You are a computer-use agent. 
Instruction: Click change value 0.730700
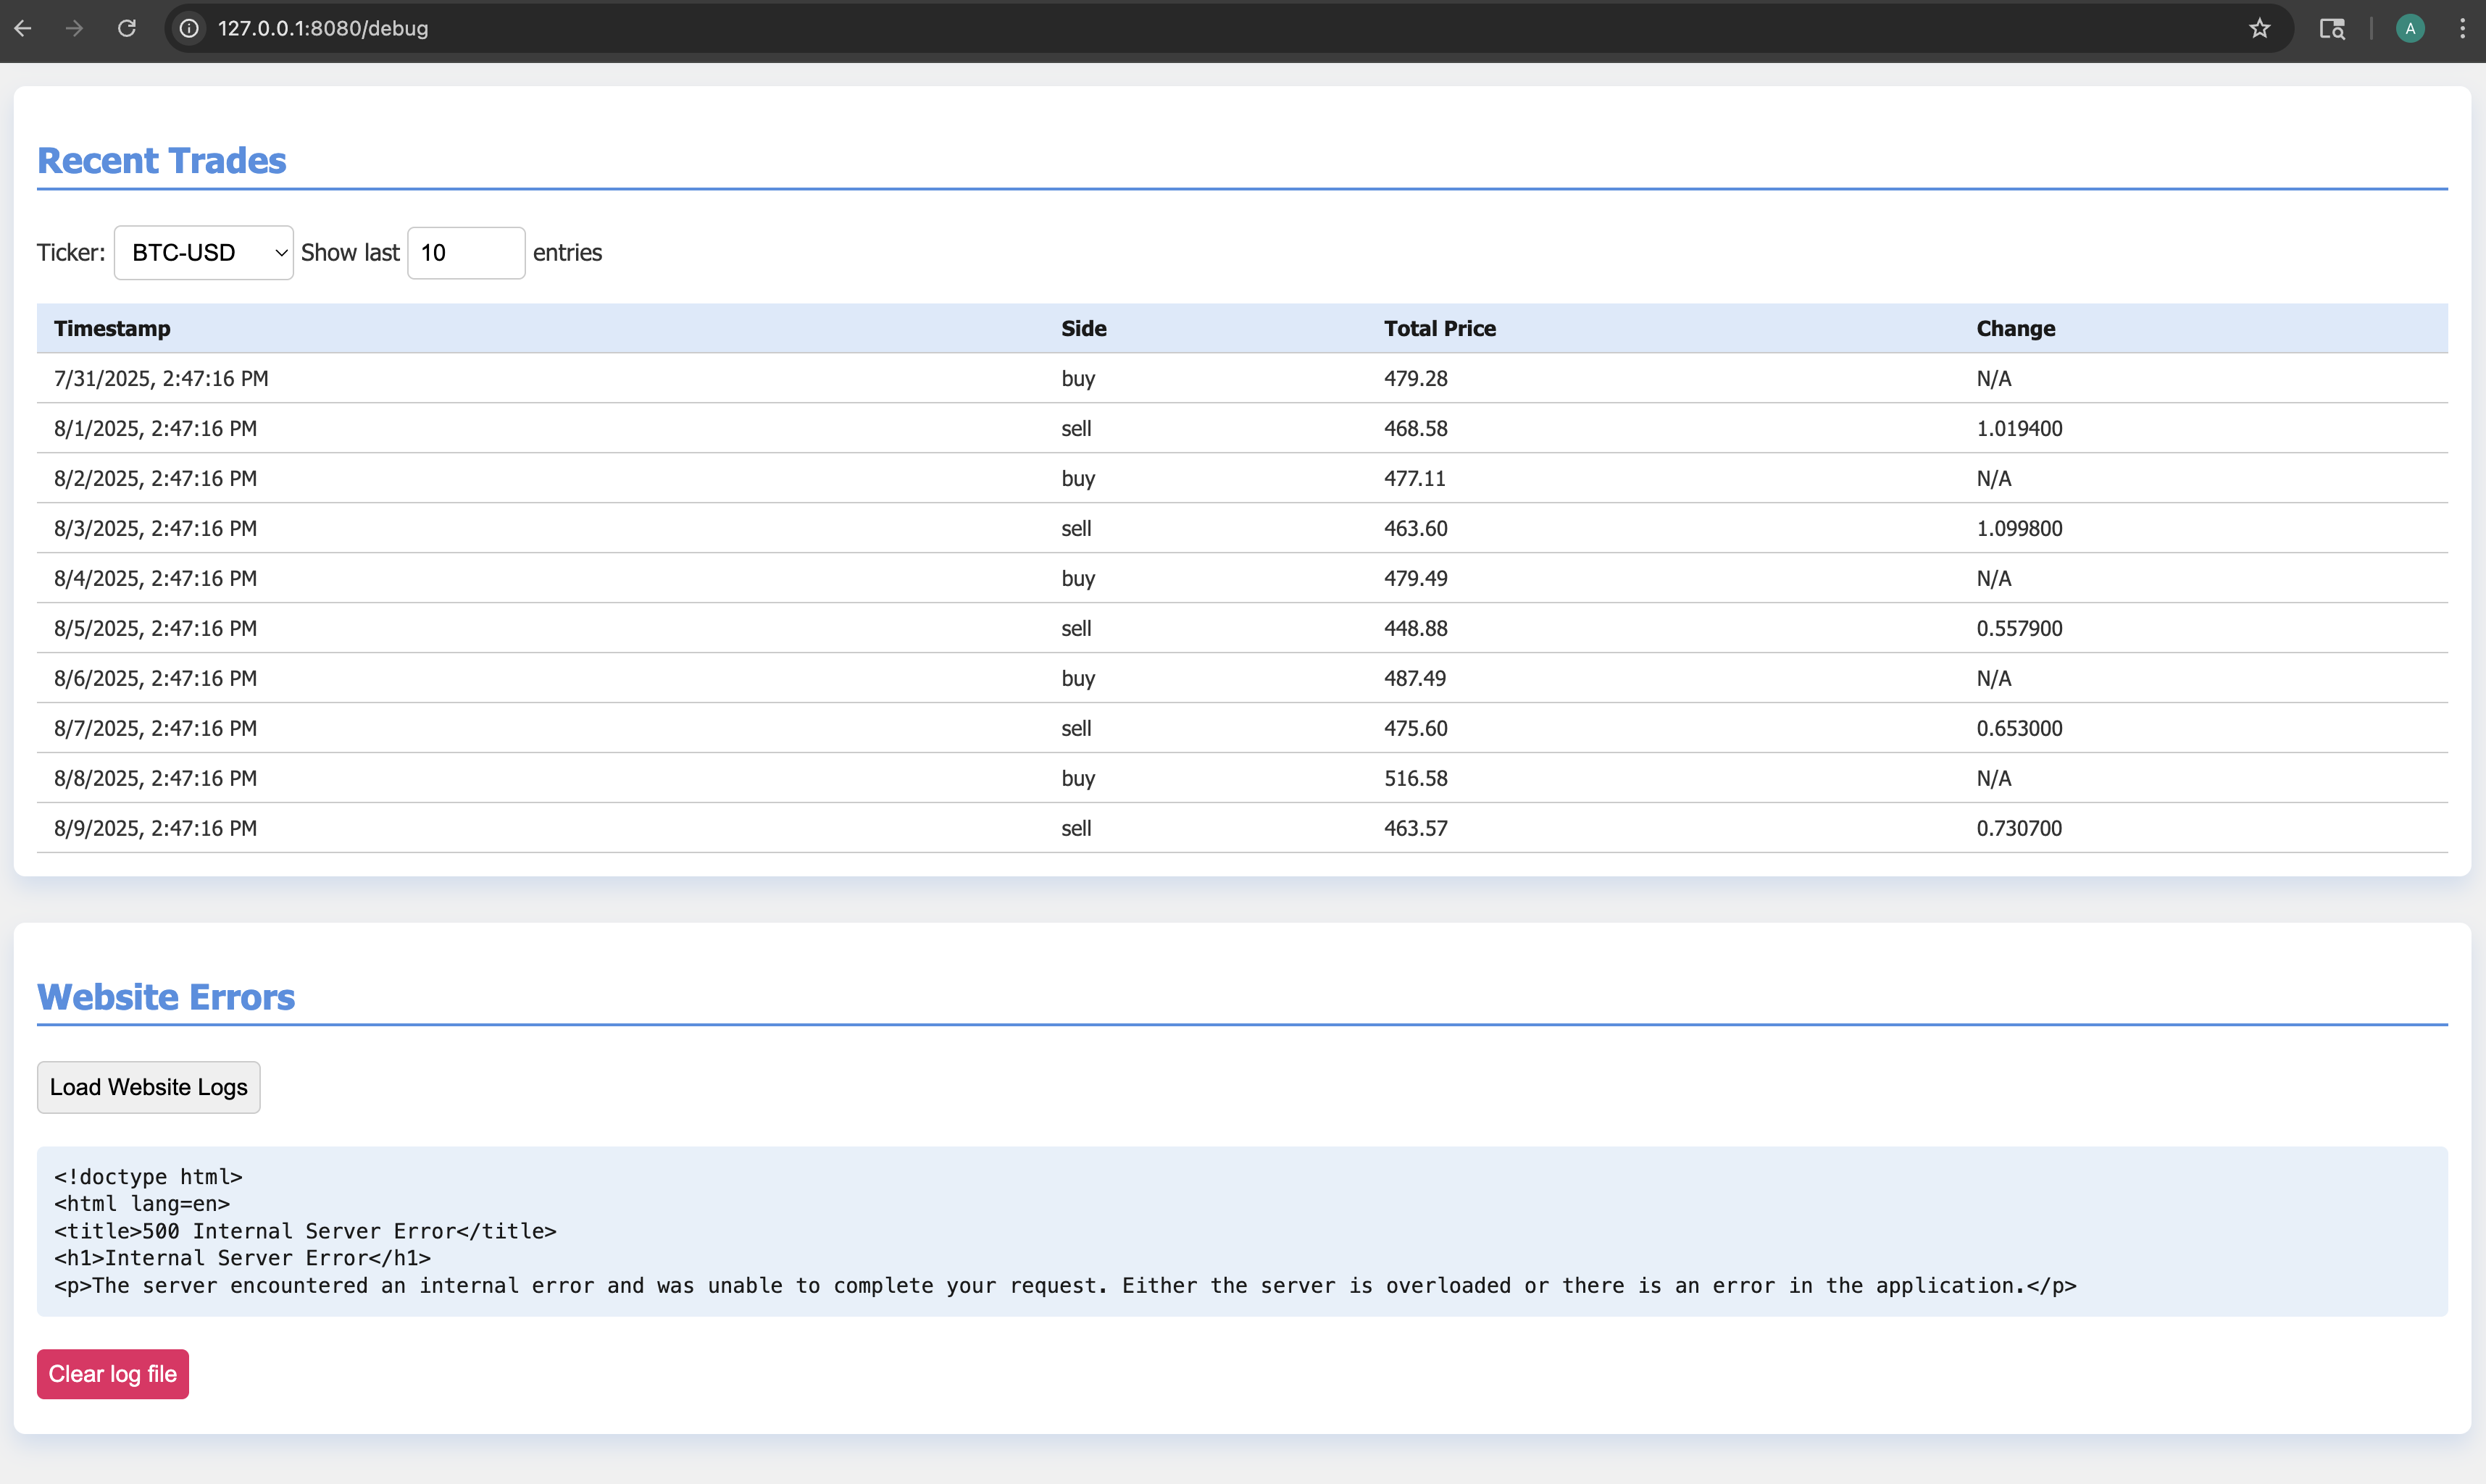coord(2019,828)
